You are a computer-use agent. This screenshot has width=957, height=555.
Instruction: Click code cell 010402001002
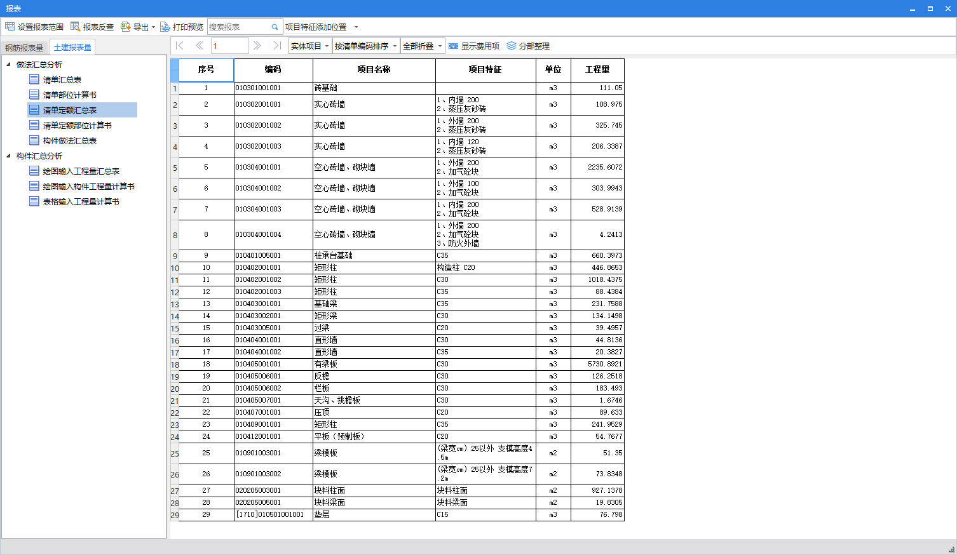click(x=273, y=280)
